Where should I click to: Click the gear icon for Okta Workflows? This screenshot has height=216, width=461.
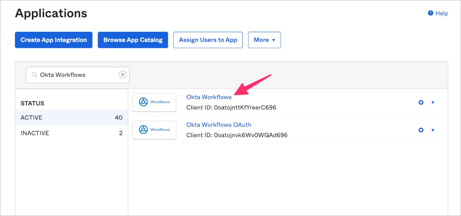coord(421,102)
